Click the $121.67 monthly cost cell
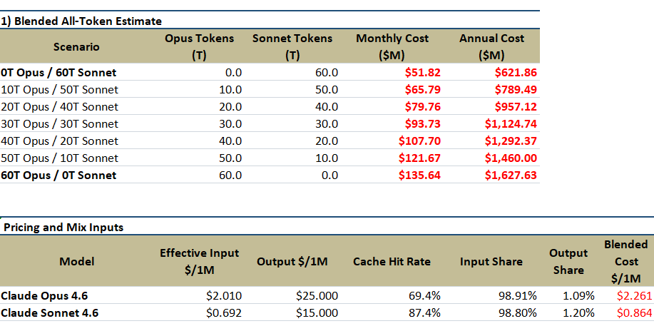This screenshot has width=654, height=336. [x=419, y=158]
